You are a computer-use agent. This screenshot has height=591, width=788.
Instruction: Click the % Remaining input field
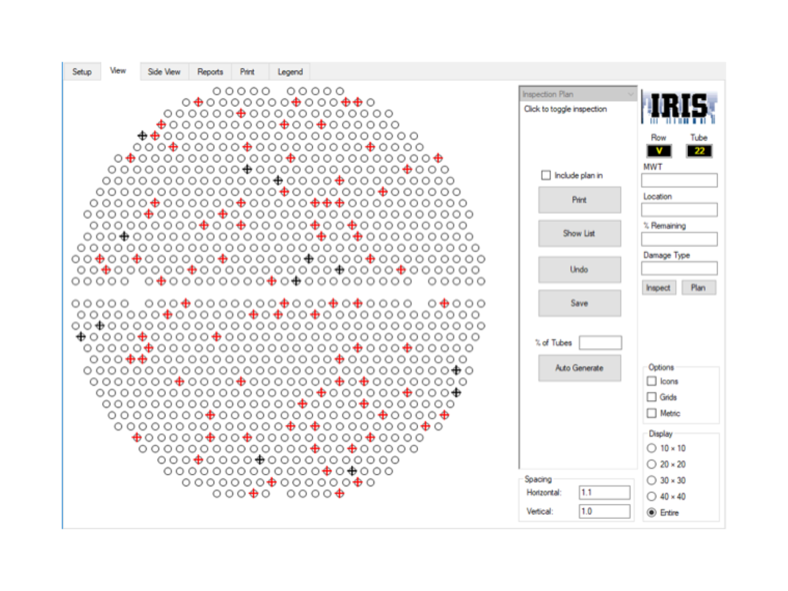click(679, 239)
